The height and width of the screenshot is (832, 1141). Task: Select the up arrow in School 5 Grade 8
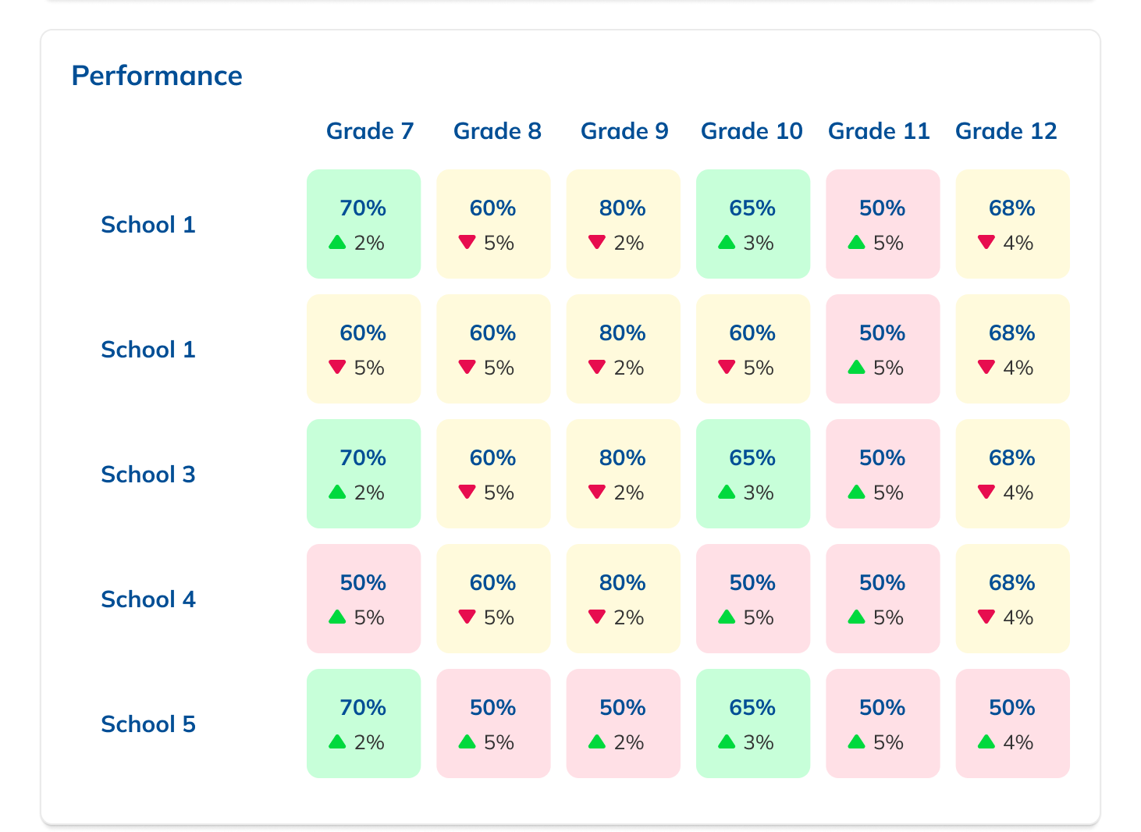467,741
